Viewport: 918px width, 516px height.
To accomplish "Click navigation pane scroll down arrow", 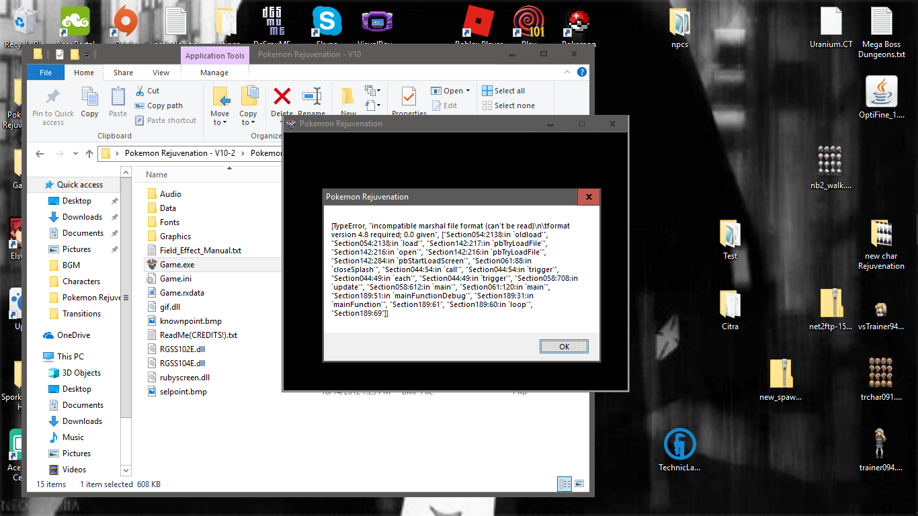I will (126, 470).
